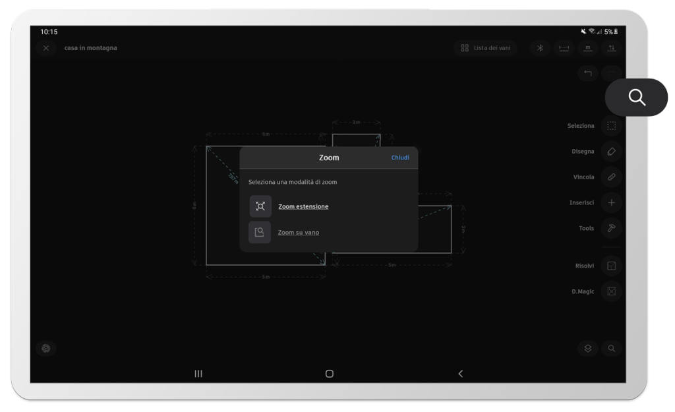Tap the small zoom magnifier at bottom right
The image size is (675, 412).
click(x=611, y=348)
